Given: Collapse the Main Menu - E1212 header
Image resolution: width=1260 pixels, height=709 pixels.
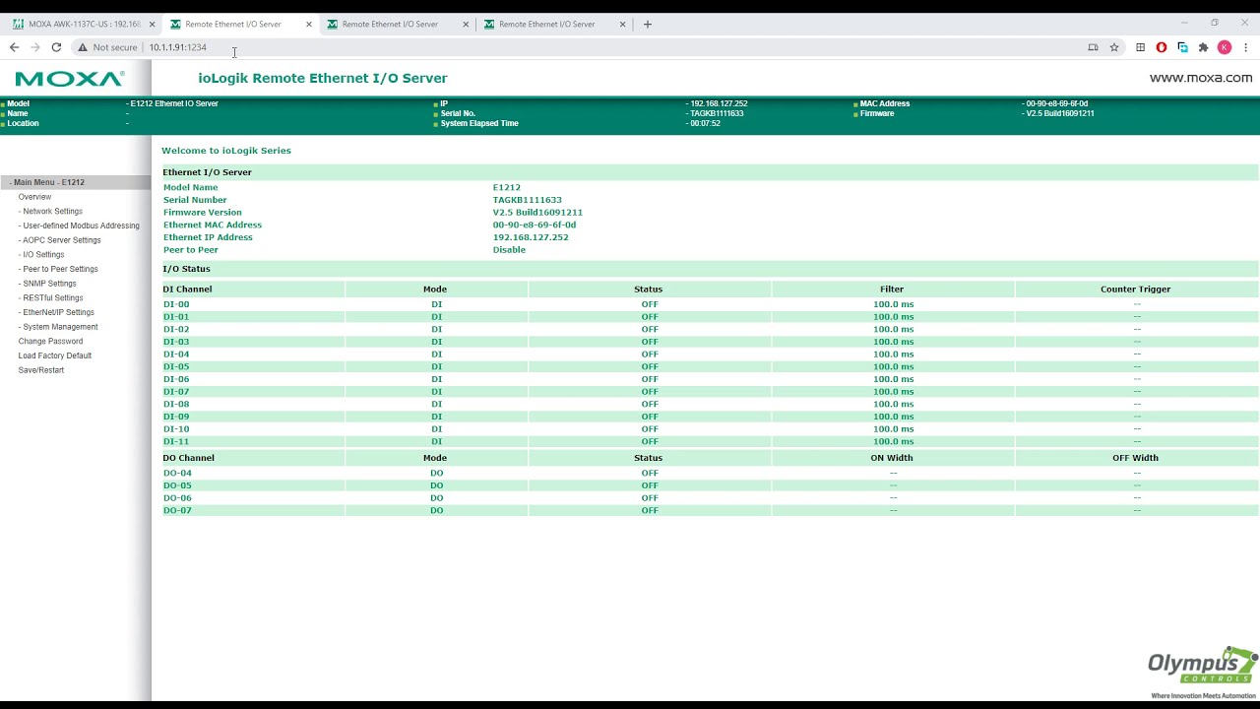Looking at the screenshot, I should click(x=75, y=182).
